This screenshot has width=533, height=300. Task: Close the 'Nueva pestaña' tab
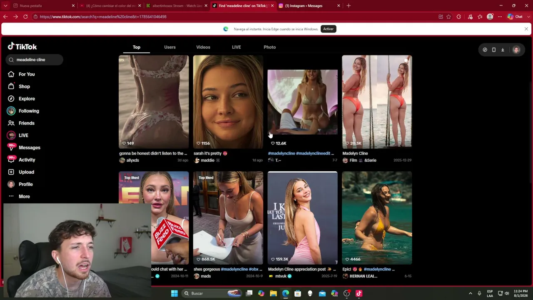click(73, 6)
